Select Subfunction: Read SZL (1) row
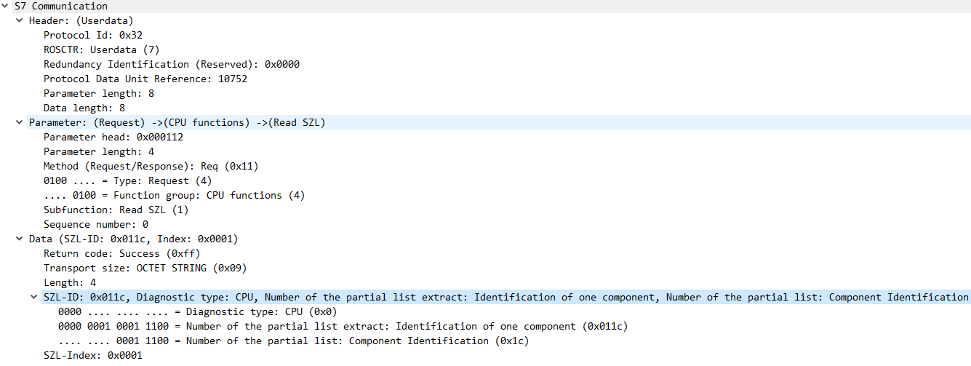This screenshot has height=366, width=971. [x=116, y=210]
